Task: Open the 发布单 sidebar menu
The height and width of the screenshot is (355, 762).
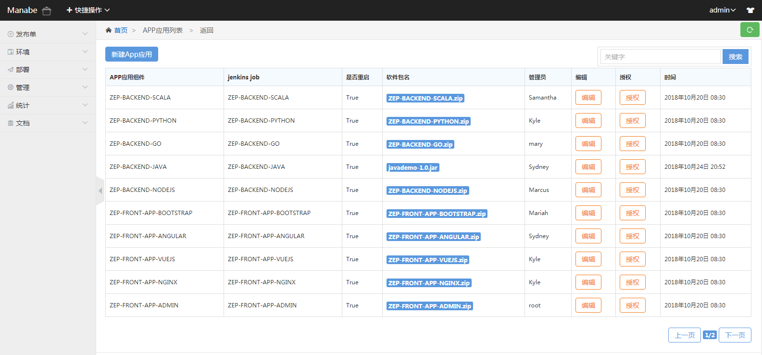Action: tap(48, 34)
